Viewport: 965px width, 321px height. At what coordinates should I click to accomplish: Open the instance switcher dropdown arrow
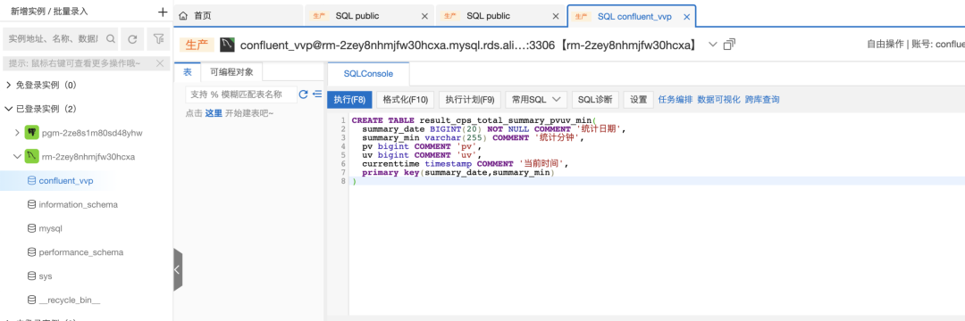pyautogui.click(x=713, y=45)
